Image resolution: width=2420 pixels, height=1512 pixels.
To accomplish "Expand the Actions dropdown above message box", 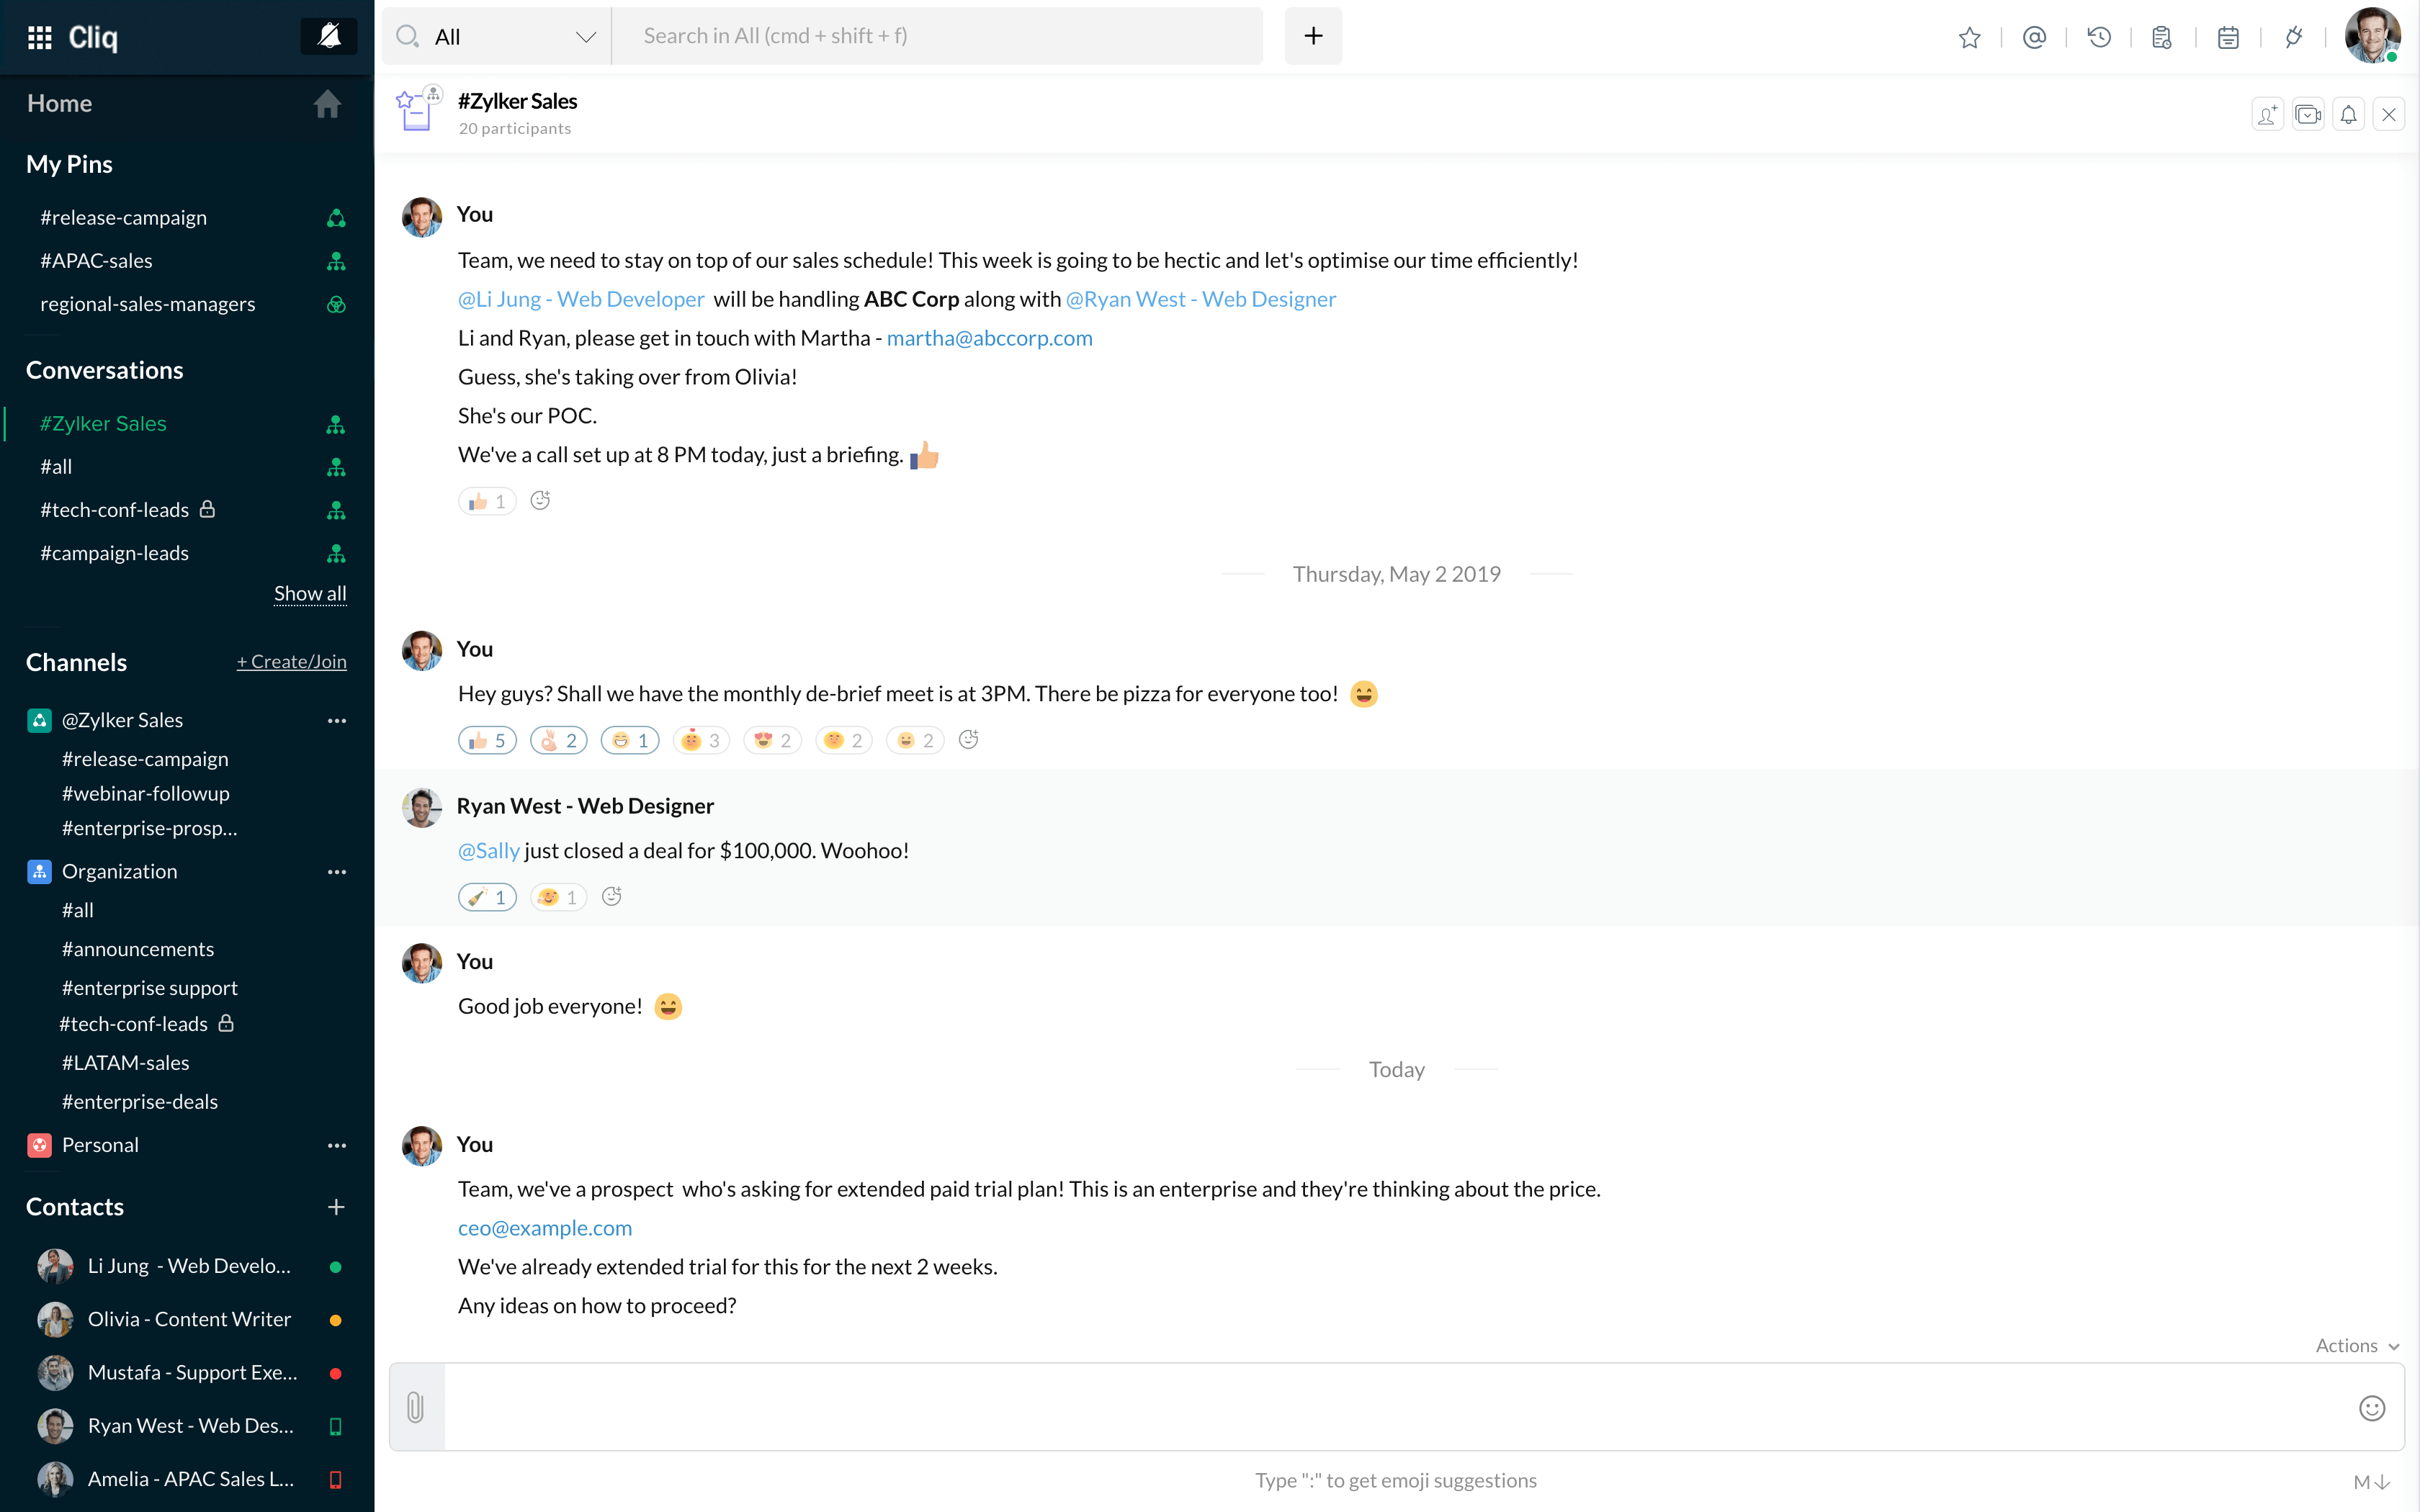I will (2356, 1345).
